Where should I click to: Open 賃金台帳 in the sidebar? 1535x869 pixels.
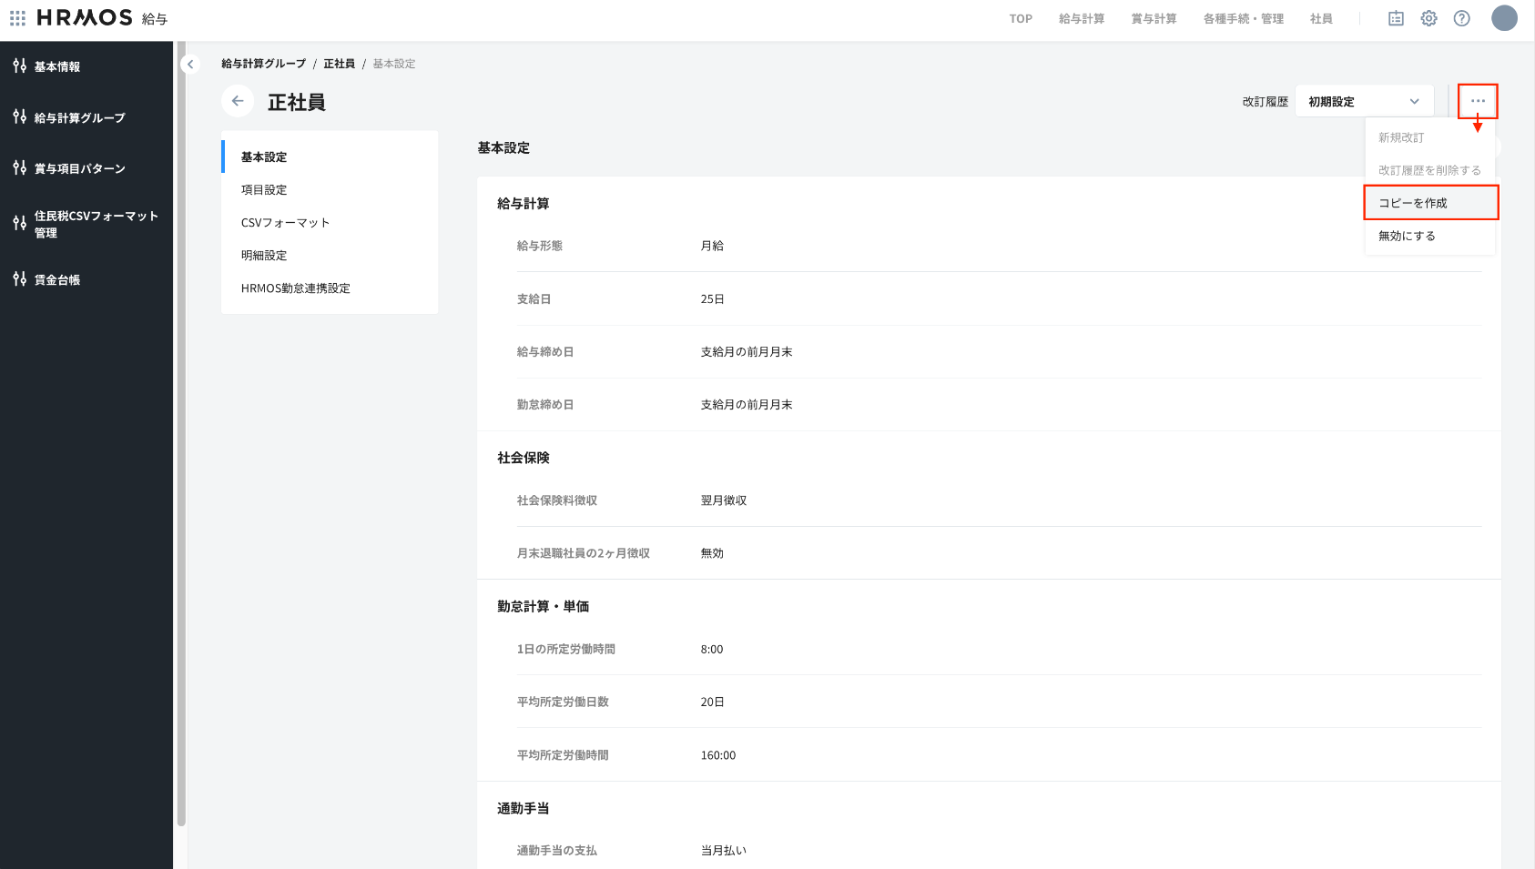56,280
